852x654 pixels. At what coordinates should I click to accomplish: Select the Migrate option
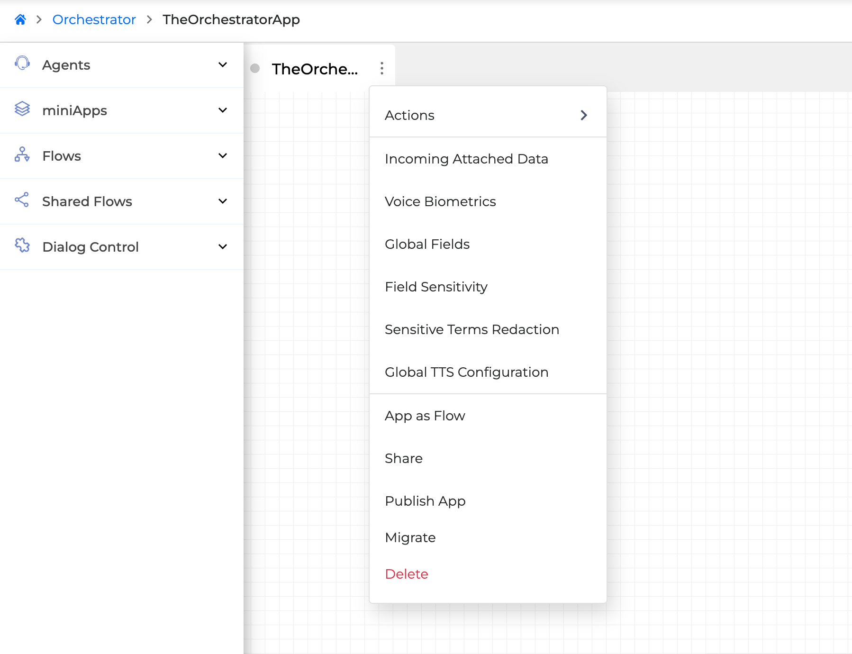[410, 537]
